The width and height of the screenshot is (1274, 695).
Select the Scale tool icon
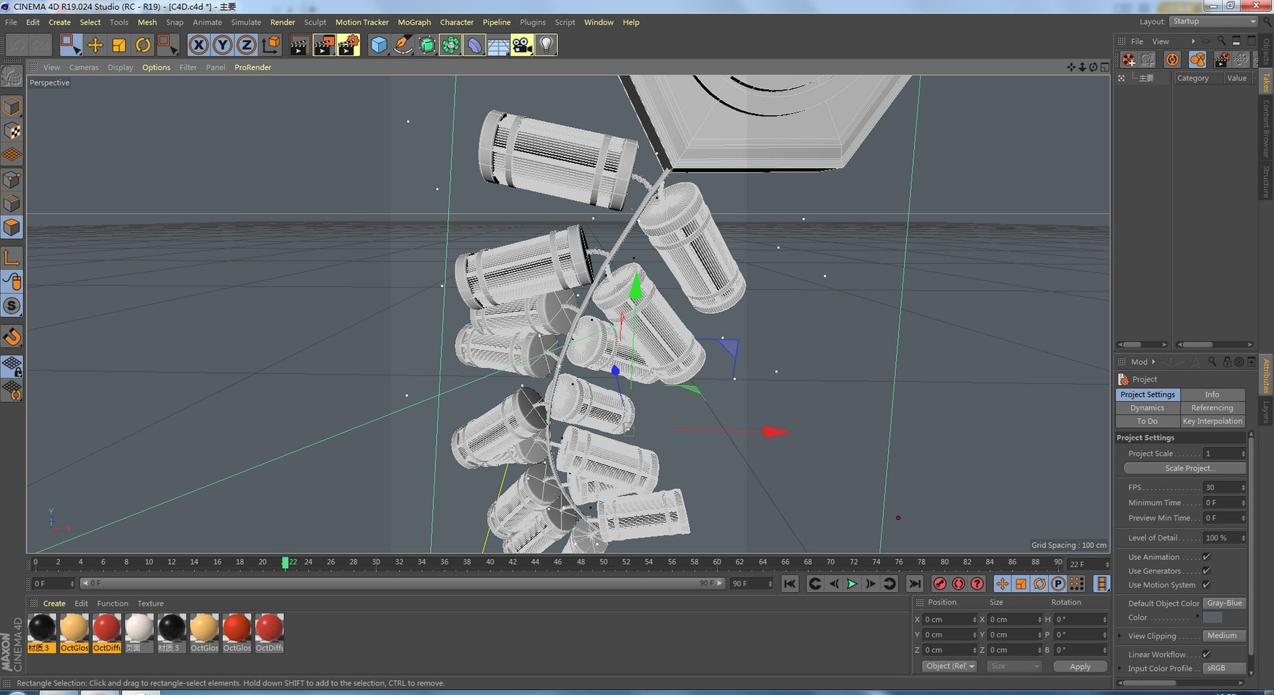pyautogui.click(x=119, y=45)
